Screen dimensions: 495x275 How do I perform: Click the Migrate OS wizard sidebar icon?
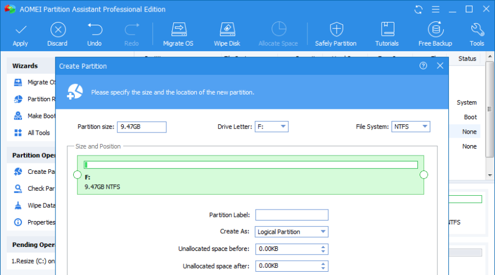click(18, 82)
